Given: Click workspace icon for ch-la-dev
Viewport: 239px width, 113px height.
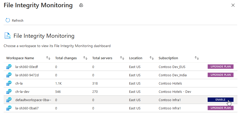Looking at the screenshot, I should tap(9, 92).
